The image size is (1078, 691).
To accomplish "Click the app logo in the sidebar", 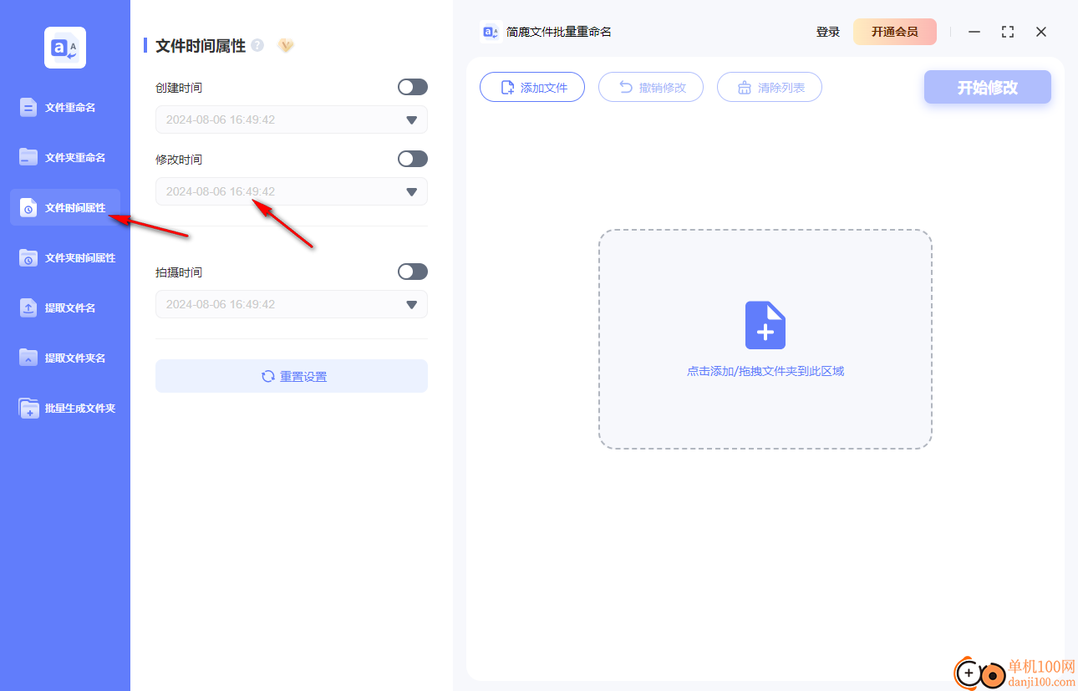I will (x=65, y=48).
